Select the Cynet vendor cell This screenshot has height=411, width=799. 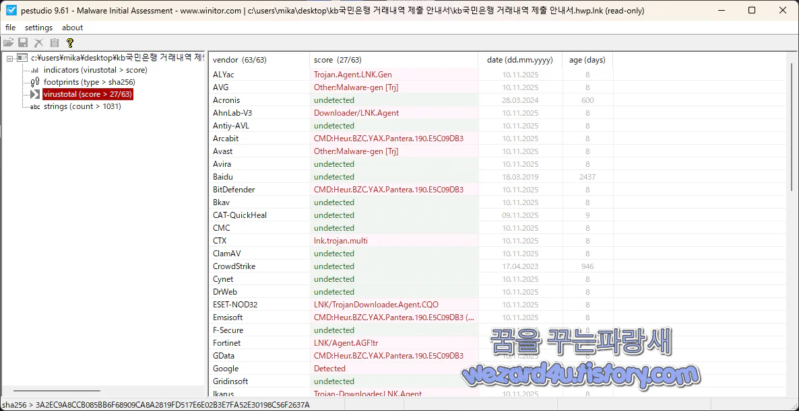[x=259, y=279]
